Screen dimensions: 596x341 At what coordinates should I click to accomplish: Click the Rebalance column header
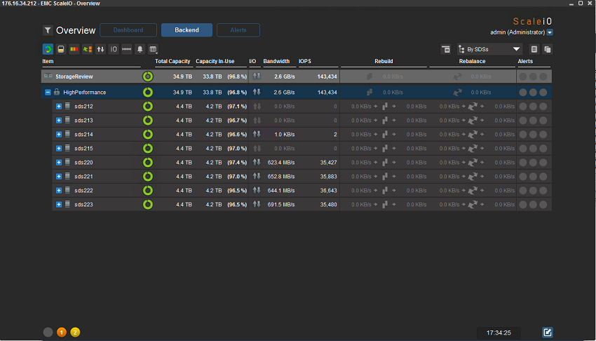(x=472, y=61)
